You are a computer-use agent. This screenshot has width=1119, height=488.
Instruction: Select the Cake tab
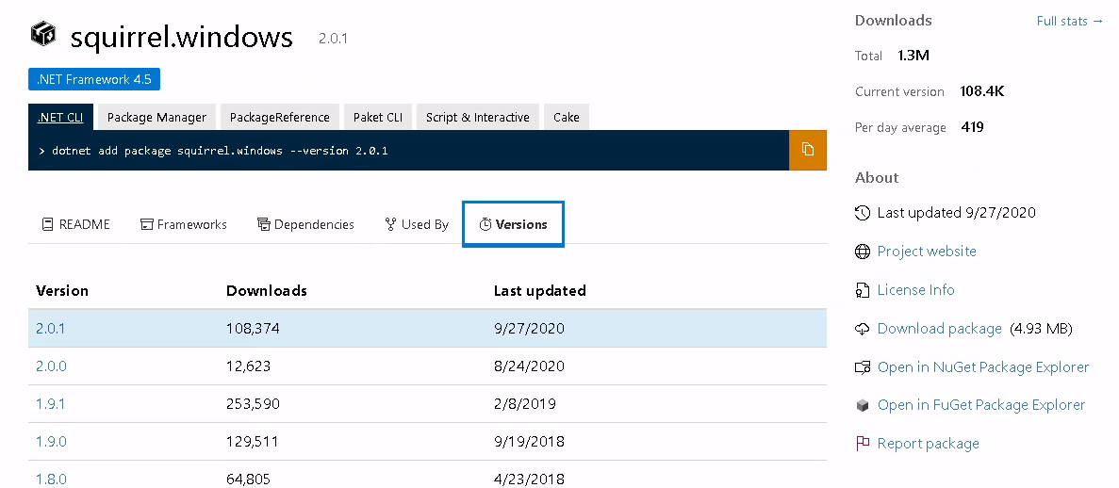pos(566,117)
